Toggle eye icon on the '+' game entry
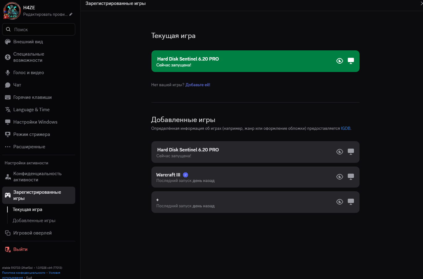Viewport: 423px width, 279px height. pyautogui.click(x=339, y=202)
